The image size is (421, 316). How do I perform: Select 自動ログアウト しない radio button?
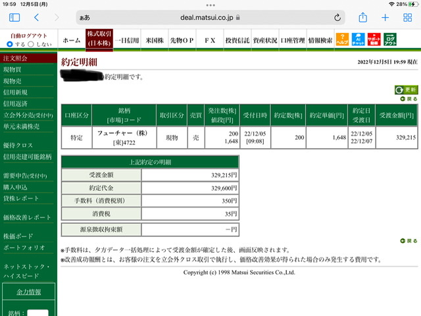(31, 44)
